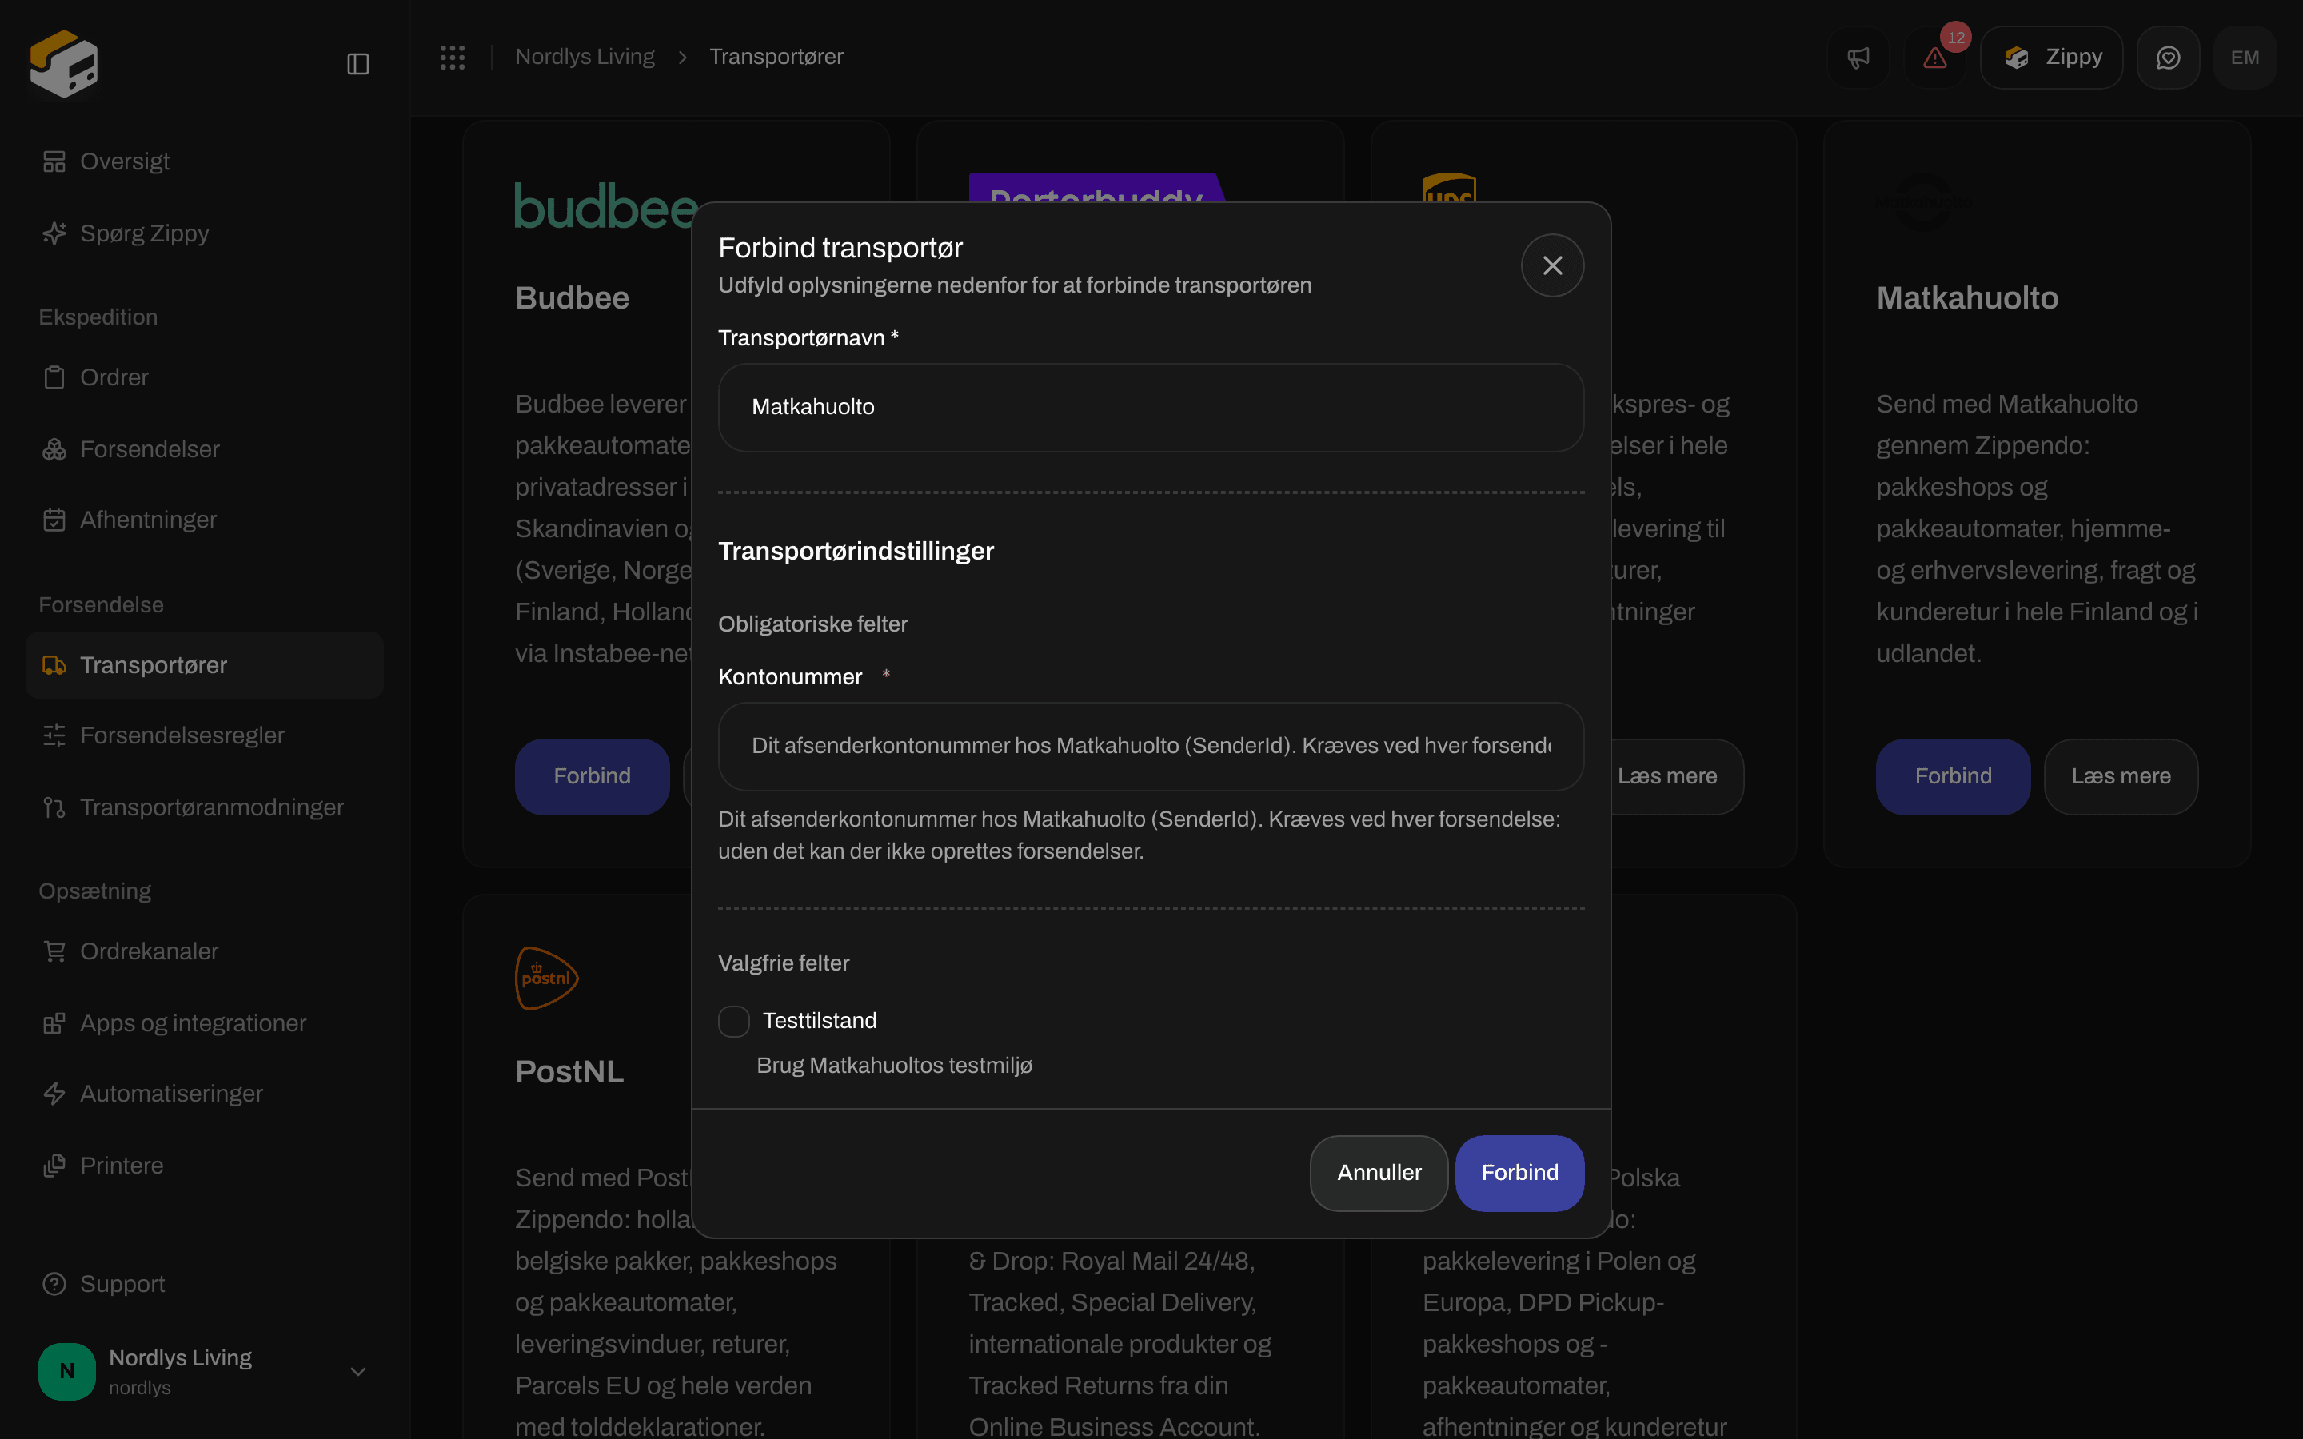Screen dimensions: 2303x1439
Task: Focus the Kontonummer input field
Action: [1151, 746]
